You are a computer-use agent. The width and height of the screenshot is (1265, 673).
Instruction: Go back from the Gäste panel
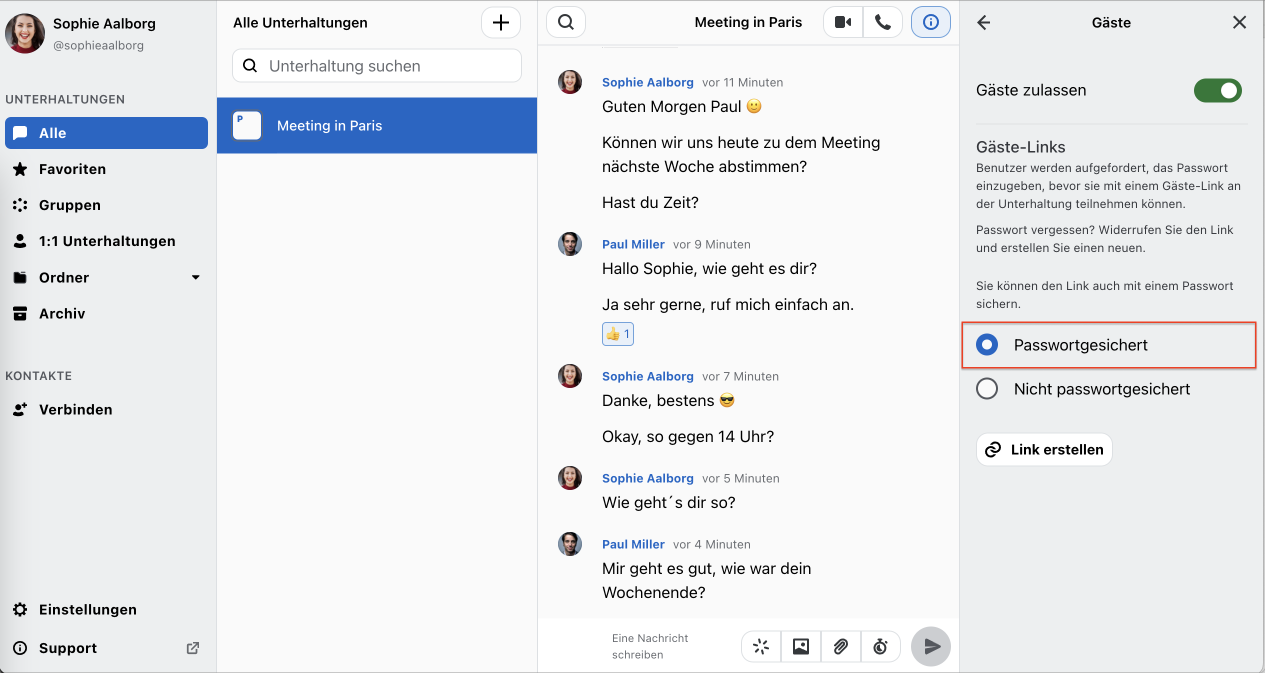pyautogui.click(x=983, y=22)
